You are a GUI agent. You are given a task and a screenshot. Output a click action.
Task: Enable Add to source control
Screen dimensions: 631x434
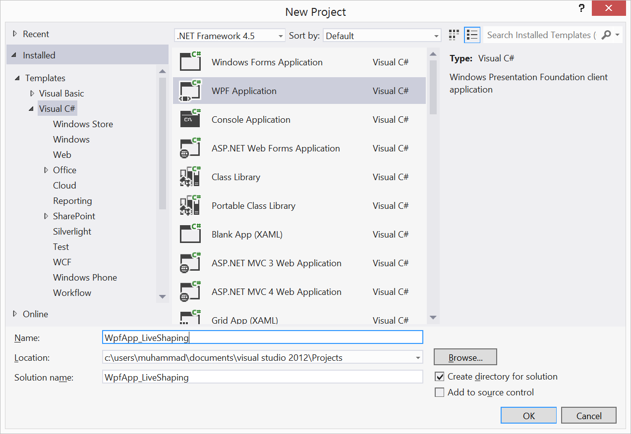click(439, 392)
